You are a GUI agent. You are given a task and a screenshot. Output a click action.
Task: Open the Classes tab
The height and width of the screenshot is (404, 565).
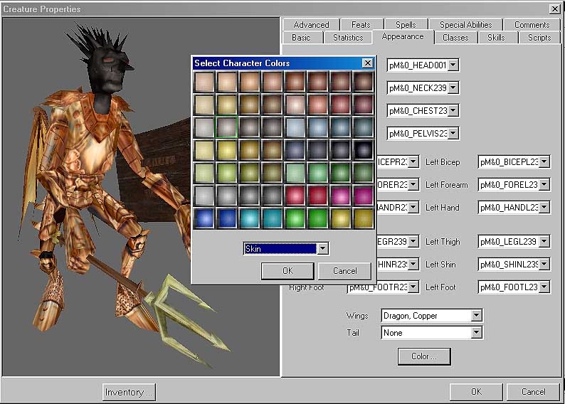(x=455, y=38)
